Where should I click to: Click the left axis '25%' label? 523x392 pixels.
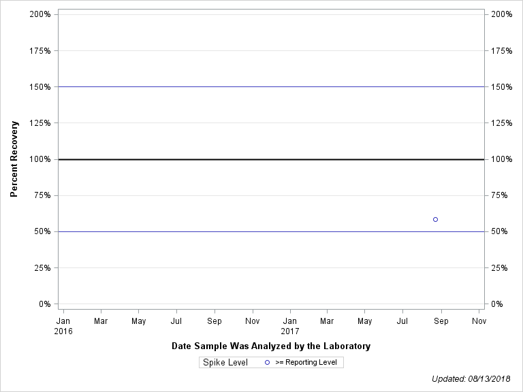pos(42,267)
